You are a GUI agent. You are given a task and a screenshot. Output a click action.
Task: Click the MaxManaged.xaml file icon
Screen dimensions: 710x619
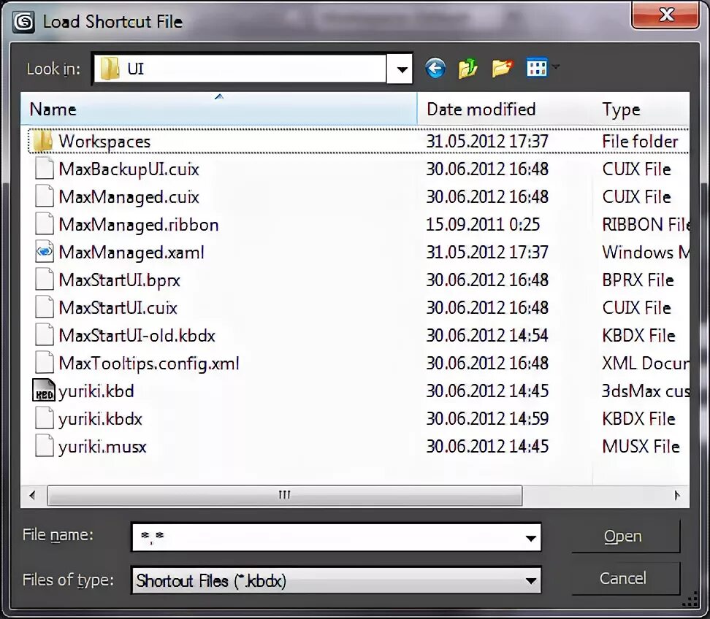(x=45, y=252)
